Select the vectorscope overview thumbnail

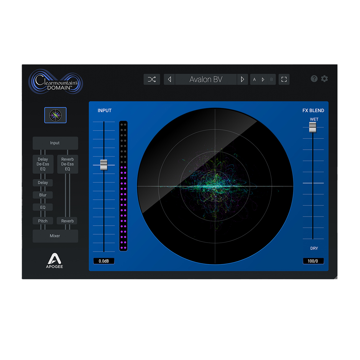[x=55, y=115]
